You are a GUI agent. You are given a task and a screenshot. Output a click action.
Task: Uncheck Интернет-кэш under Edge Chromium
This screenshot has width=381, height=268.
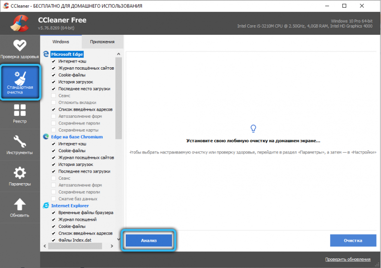click(x=53, y=144)
